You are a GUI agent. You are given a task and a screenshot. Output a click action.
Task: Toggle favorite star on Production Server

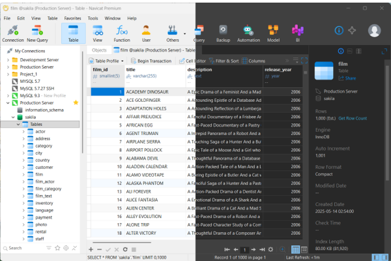point(76,102)
